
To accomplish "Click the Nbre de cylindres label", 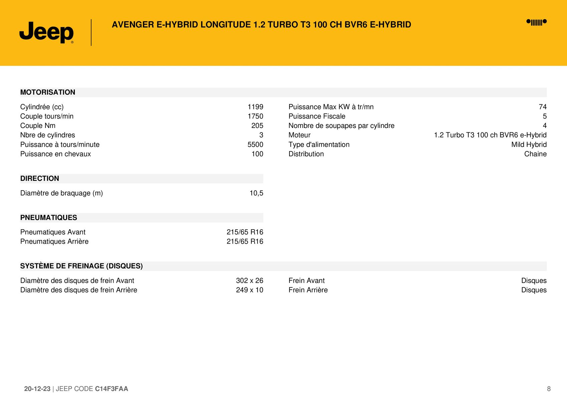I will pos(48,135).
